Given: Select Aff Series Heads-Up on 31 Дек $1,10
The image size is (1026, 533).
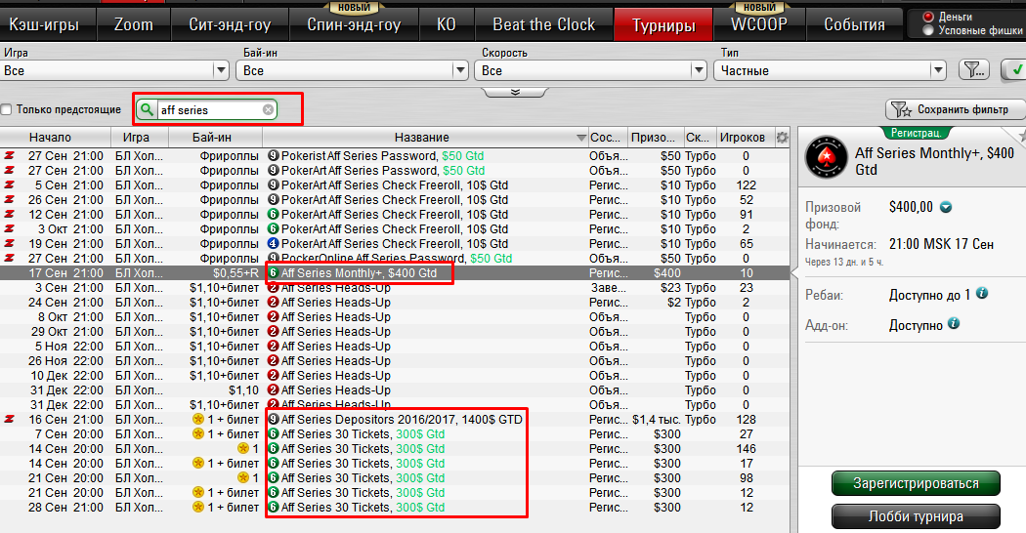Looking at the screenshot, I should [395, 389].
